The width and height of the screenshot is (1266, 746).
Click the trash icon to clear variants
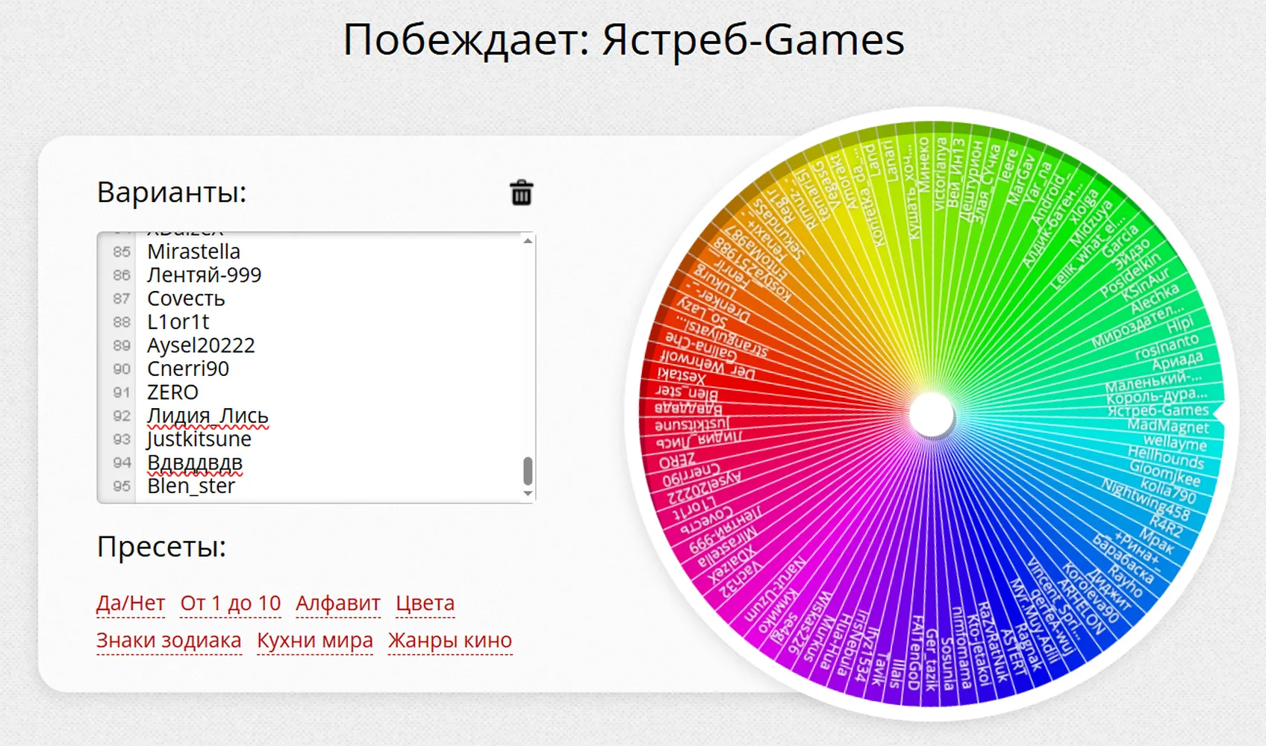click(x=521, y=192)
